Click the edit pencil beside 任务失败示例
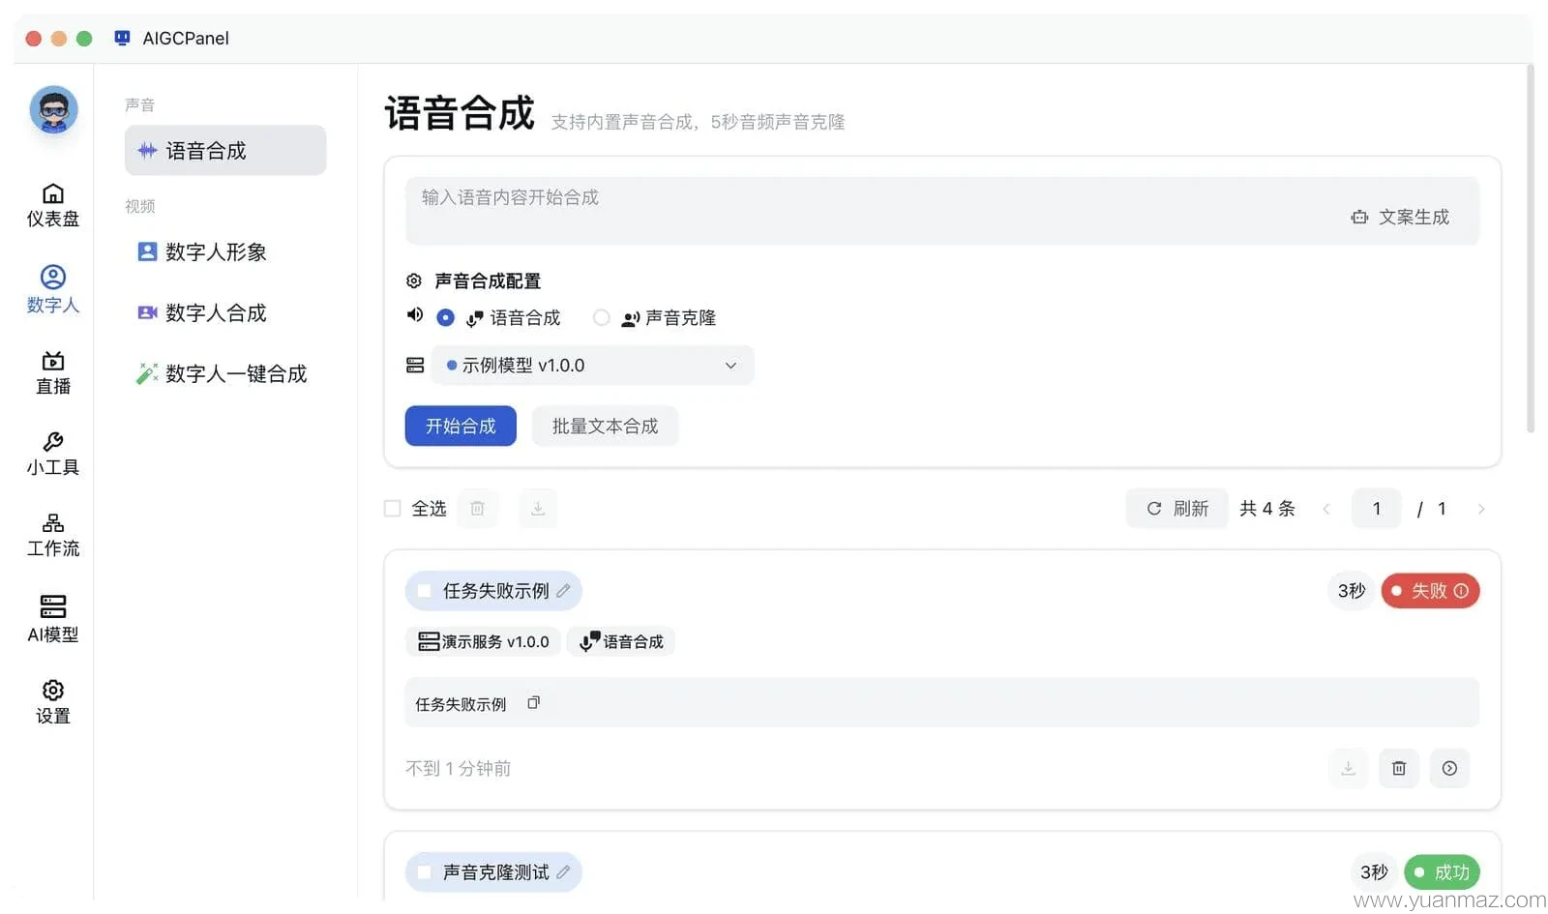The image size is (1548, 914). (x=563, y=590)
